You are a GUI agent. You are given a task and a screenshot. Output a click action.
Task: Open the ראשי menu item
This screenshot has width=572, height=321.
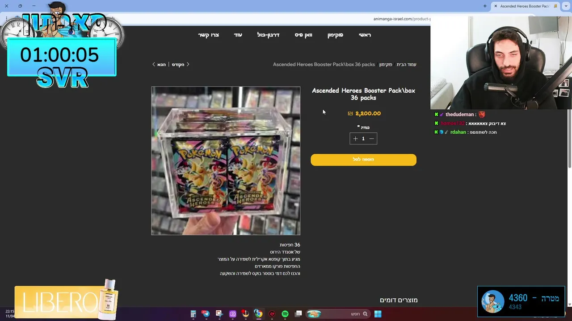[x=365, y=35]
